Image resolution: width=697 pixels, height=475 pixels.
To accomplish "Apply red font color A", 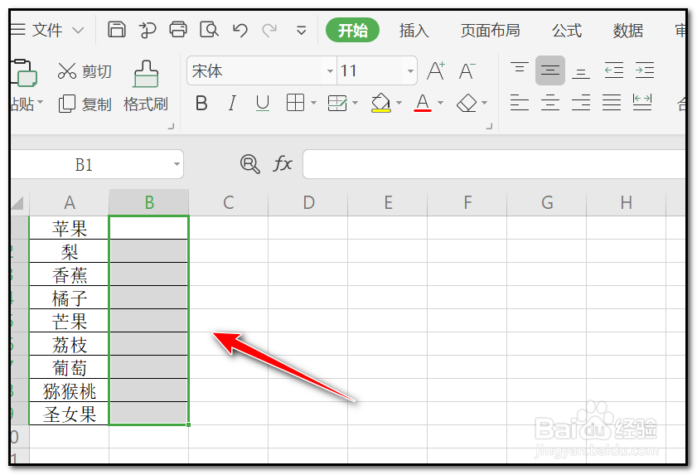I will pyautogui.click(x=423, y=103).
